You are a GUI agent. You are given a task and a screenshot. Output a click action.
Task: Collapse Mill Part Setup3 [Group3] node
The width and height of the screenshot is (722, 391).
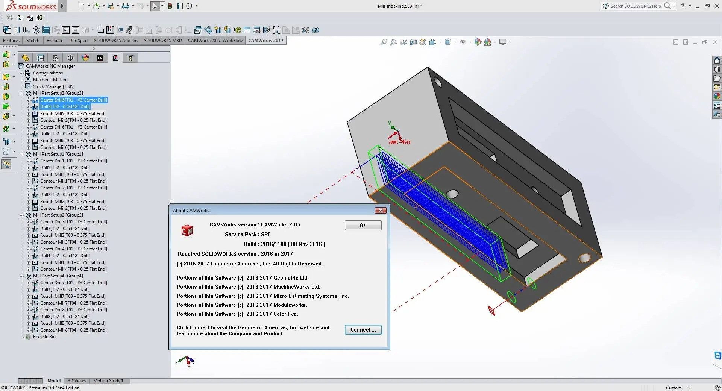click(x=21, y=93)
